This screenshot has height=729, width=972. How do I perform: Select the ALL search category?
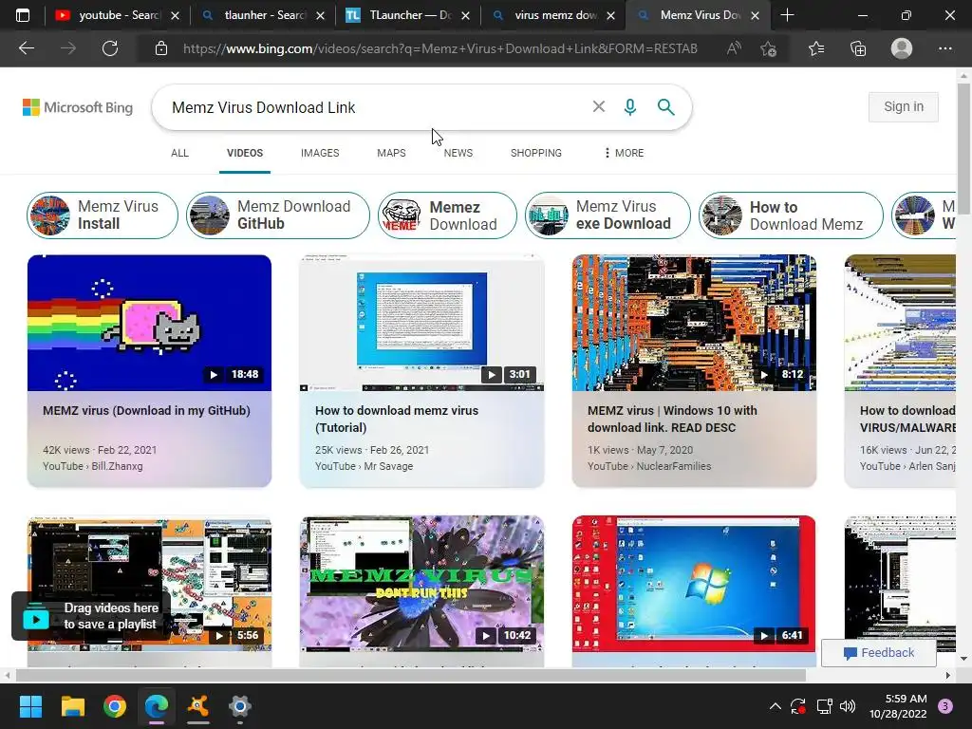(179, 153)
